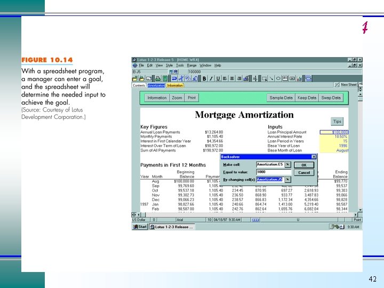Click the create chart toolbar icon
The height and width of the screenshot is (288, 384).
click(x=299, y=78)
